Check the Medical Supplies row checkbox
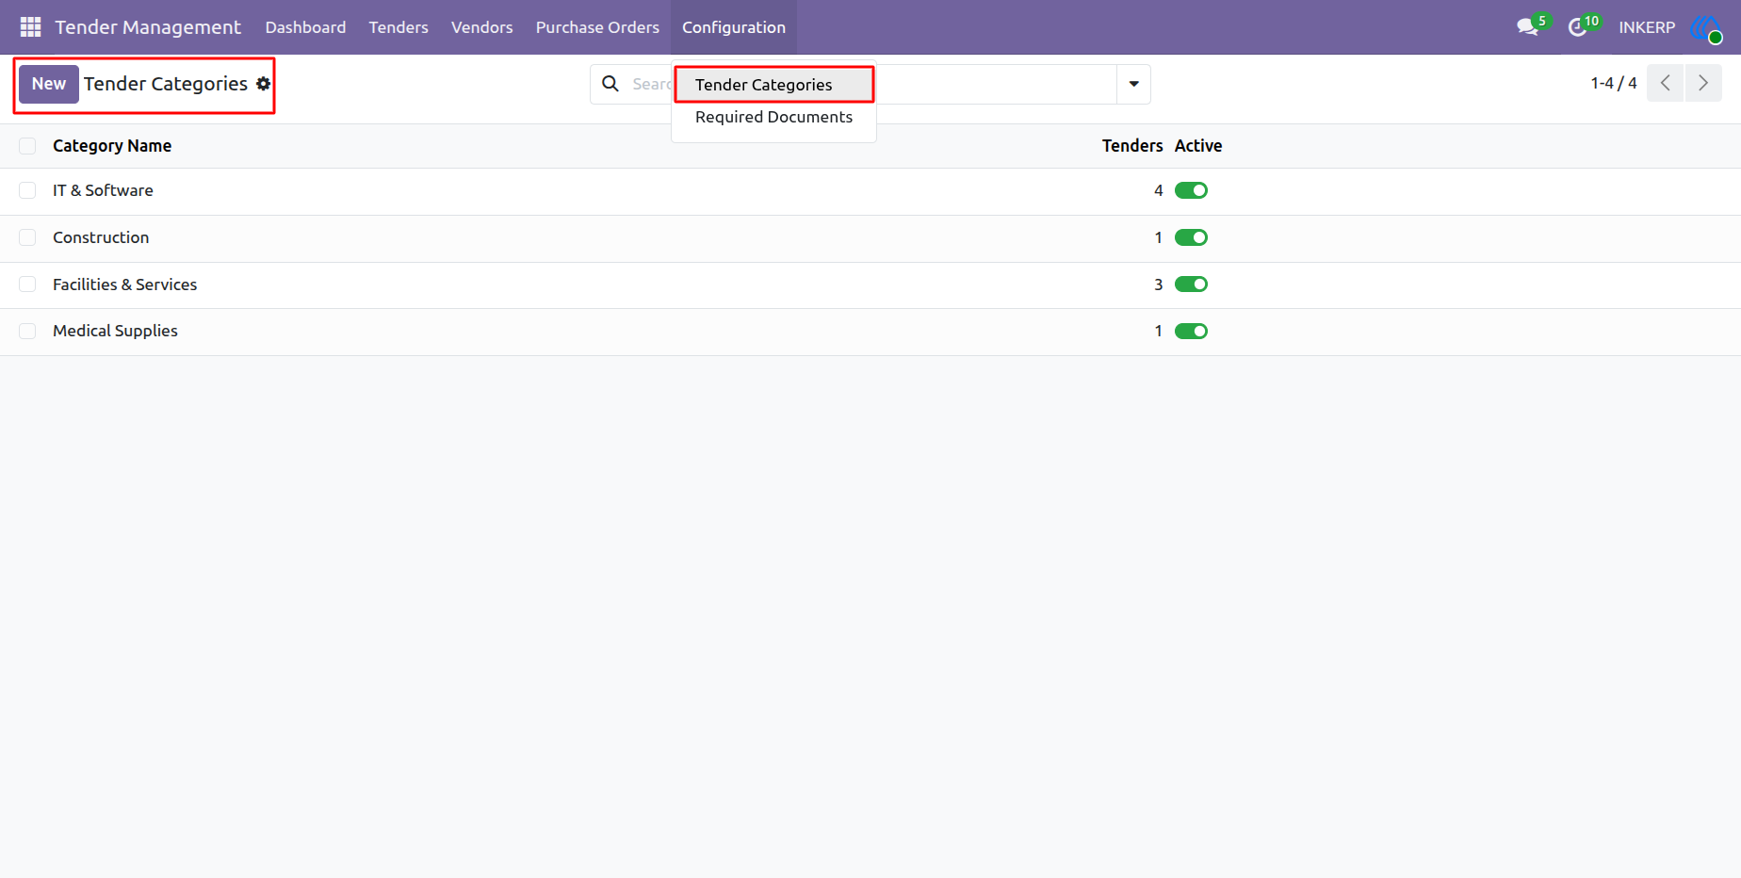Screen dimensions: 1741x878 point(27,331)
